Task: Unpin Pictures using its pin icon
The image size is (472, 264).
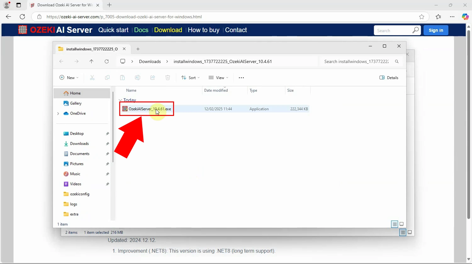Action: (x=107, y=164)
